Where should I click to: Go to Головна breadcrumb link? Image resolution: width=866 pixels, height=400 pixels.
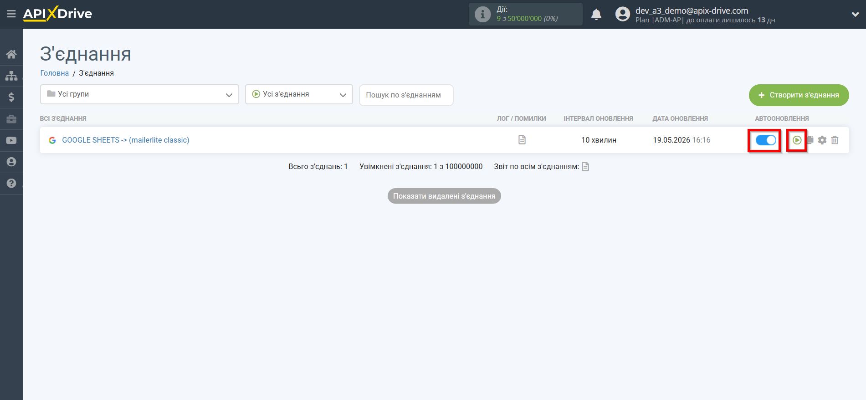click(x=54, y=73)
